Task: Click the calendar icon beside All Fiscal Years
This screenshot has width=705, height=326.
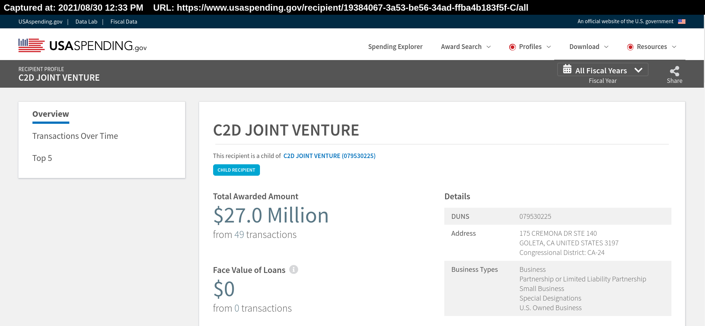Action: click(x=567, y=69)
